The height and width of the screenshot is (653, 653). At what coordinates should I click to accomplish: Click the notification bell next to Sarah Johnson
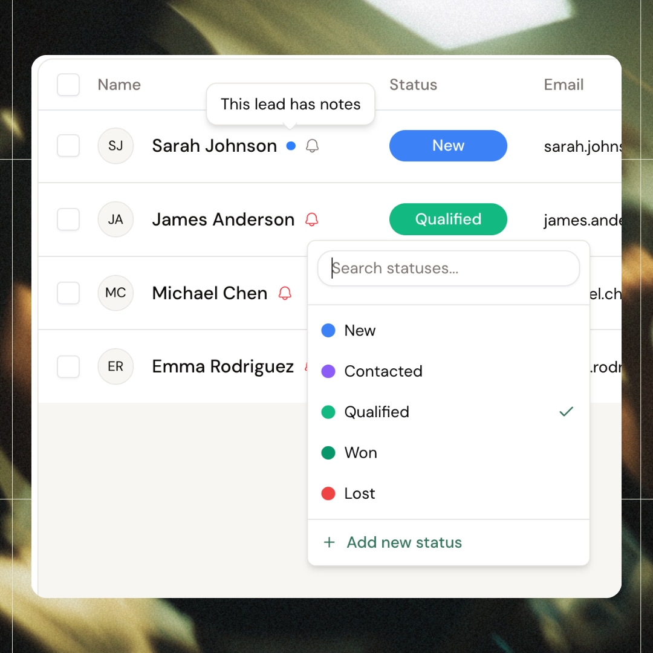coord(312,146)
